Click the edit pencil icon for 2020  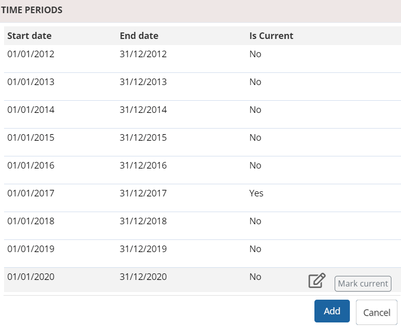pos(316,280)
